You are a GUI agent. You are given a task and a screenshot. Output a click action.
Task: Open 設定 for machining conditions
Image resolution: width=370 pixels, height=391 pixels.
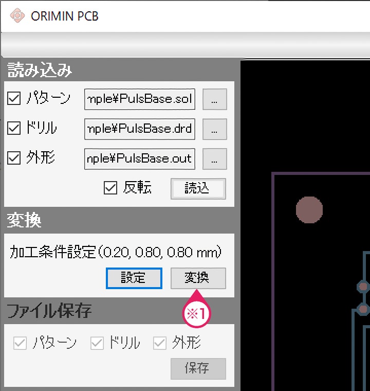click(134, 278)
